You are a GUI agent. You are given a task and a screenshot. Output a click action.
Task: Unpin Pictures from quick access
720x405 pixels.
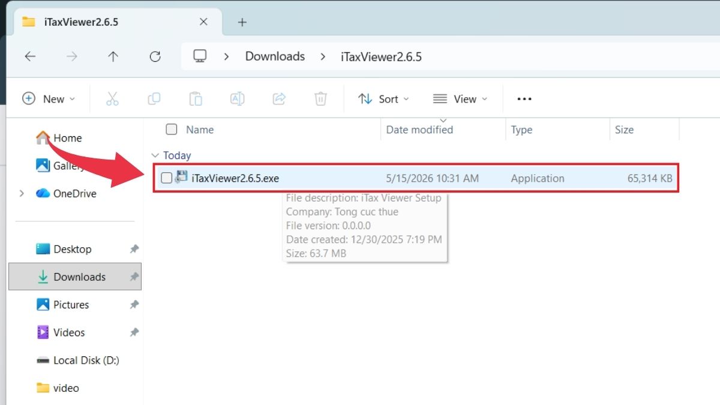click(134, 305)
